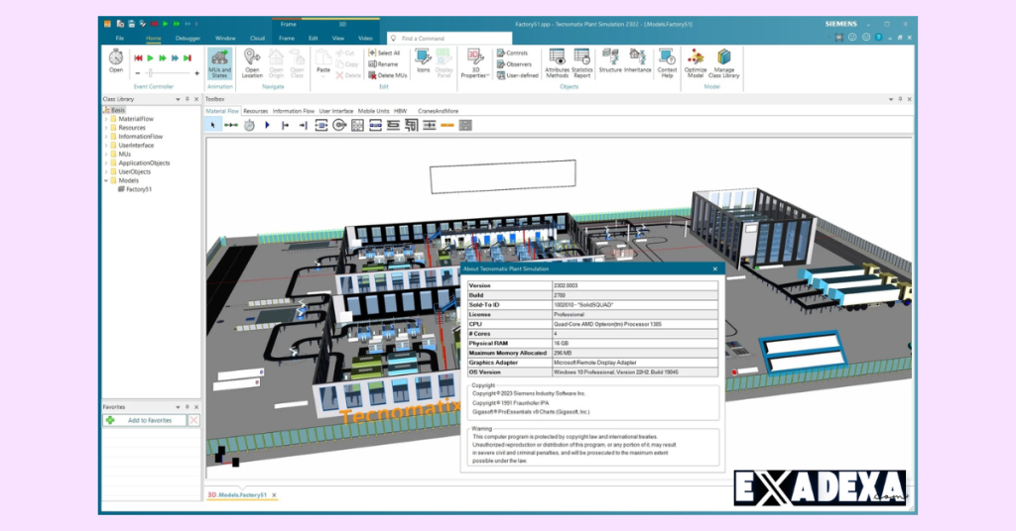This screenshot has width=1016, height=531.
Task: Open 3D Properties dropdown
Action: (x=474, y=63)
